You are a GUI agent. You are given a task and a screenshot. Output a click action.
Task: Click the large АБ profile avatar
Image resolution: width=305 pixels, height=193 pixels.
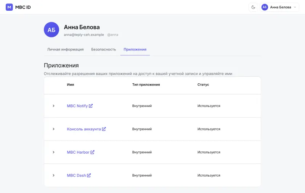coord(51,30)
